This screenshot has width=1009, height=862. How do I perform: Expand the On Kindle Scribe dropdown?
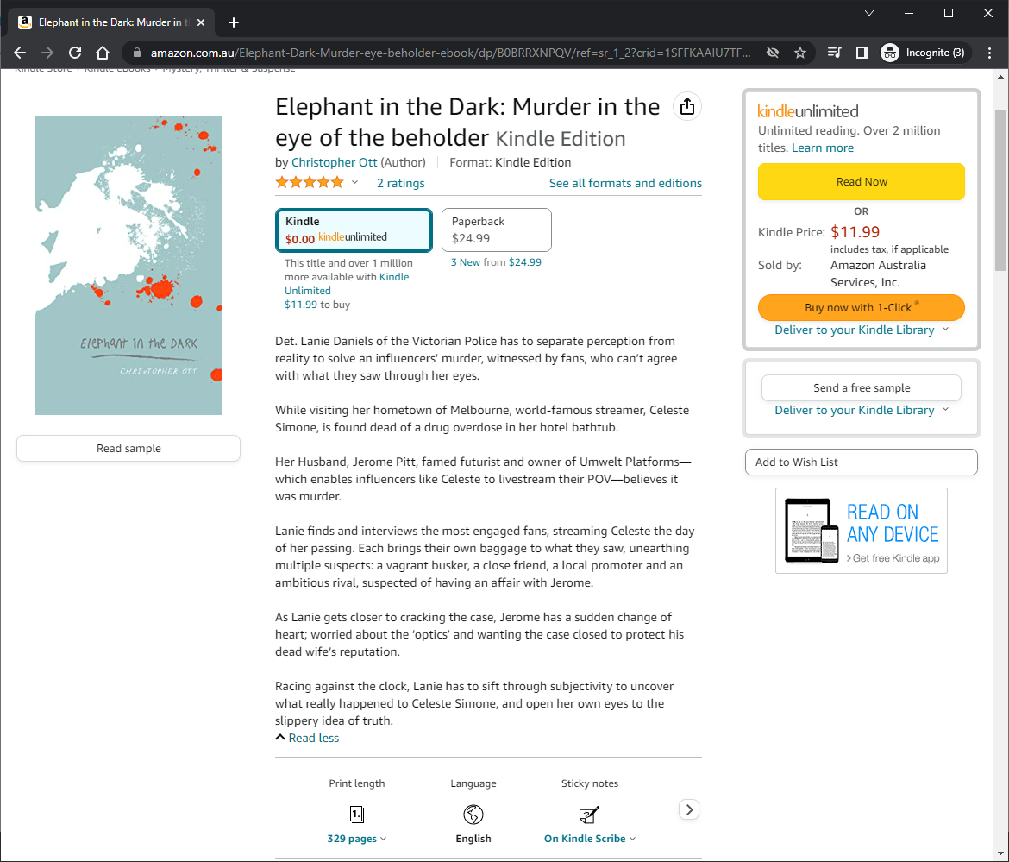click(x=590, y=838)
